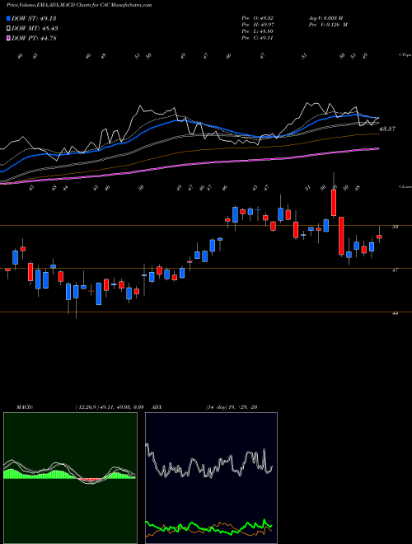This screenshot has width=412, height=544.
Task: Click the 'Pre L: 48.80' low value
Action: point(258,31)
